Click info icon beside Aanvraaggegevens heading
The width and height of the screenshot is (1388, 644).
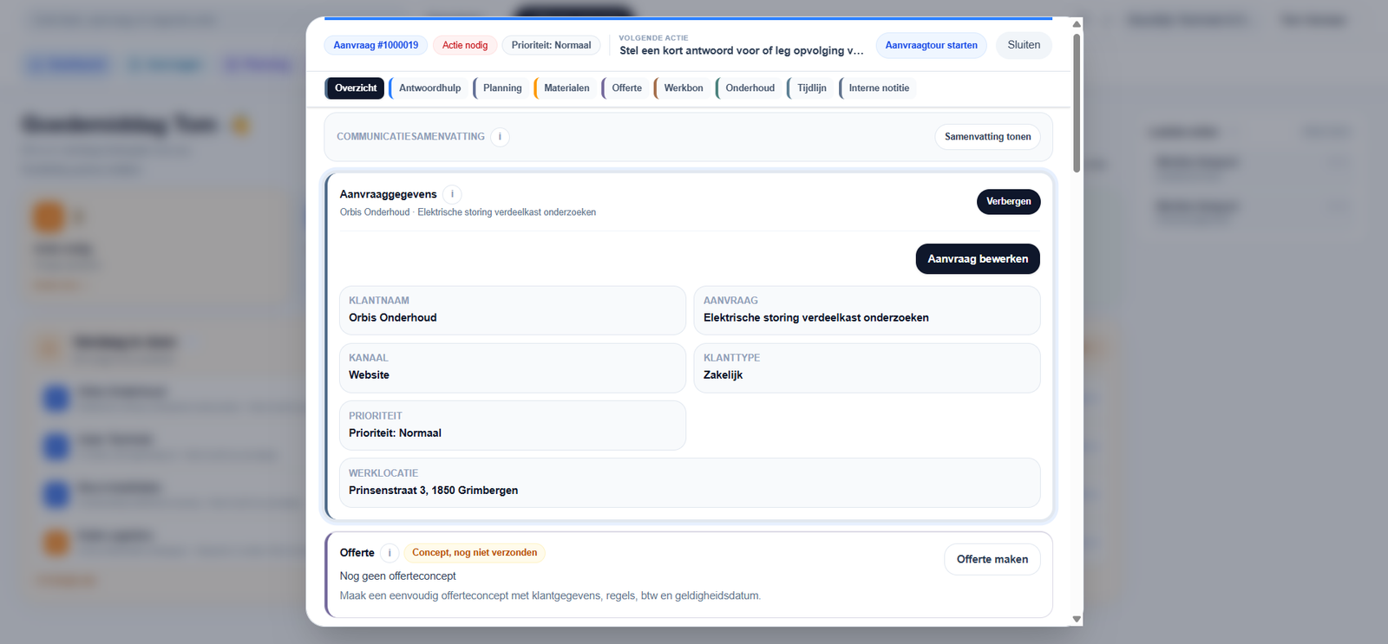click(x=452, y=194)
